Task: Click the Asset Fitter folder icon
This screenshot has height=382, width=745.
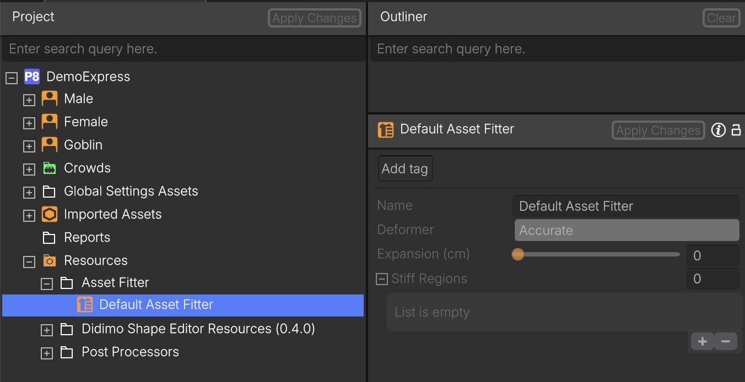Action: coord(67,282)
